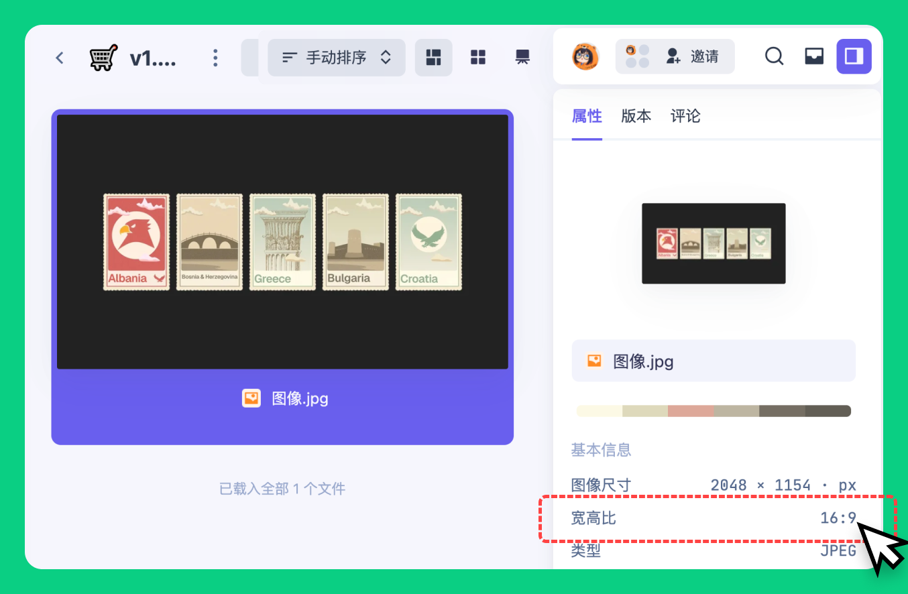Open the search magnifier icon
Viewport: 908px width, 594px height.
(x=774, y=56)
